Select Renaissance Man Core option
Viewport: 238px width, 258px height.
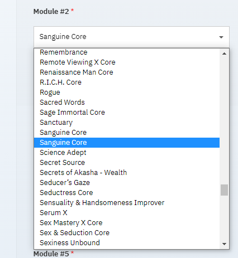coord(127,72)
